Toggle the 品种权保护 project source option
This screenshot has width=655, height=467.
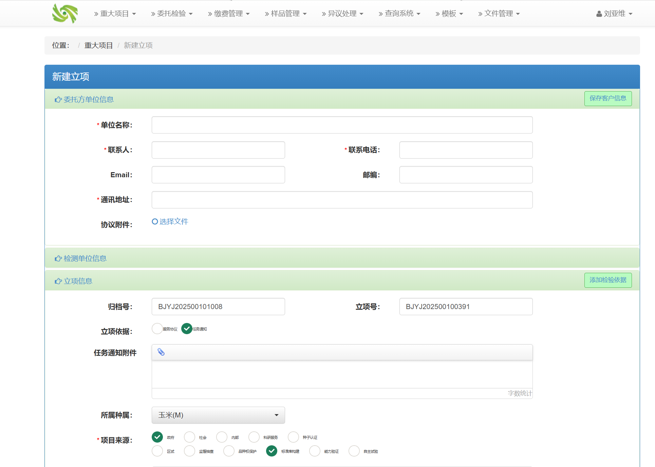[229, 451]
